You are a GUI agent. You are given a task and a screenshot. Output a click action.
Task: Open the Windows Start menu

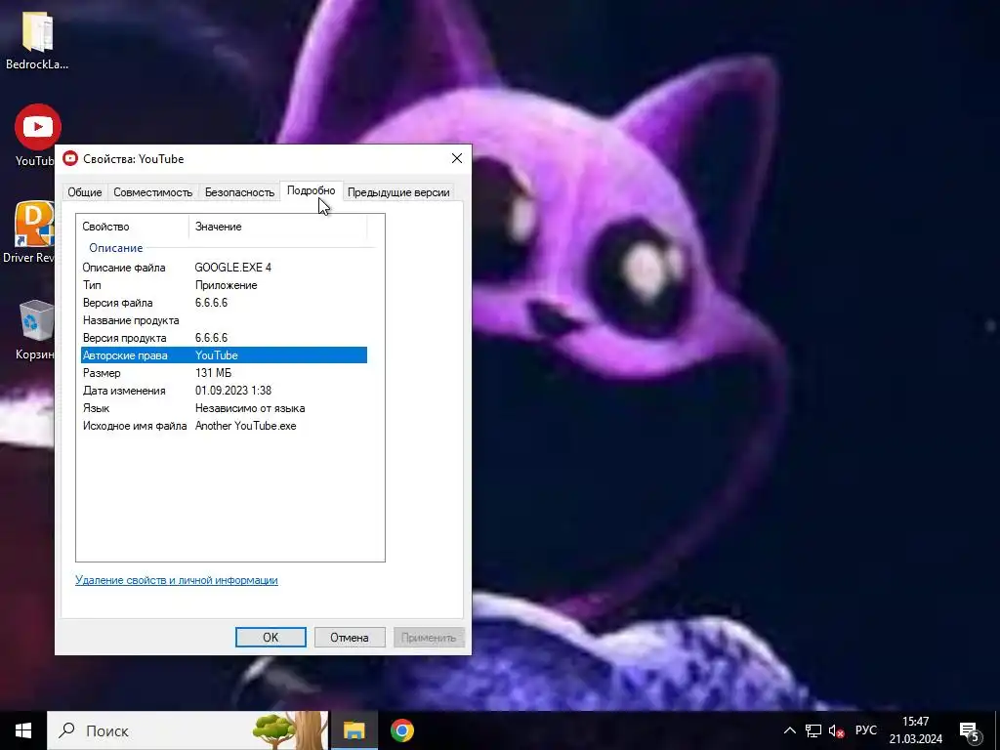[23, 730]
